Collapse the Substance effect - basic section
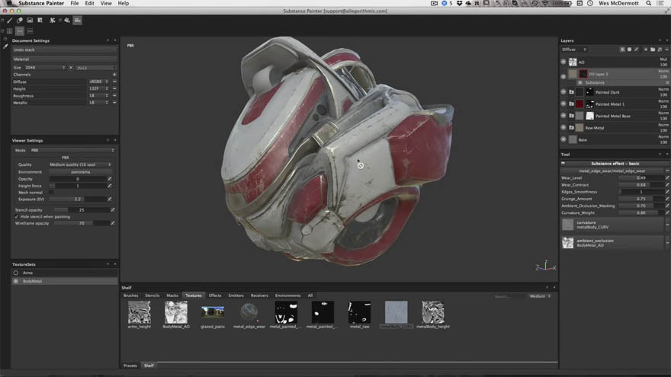This screenshot has width=671, height=377. [563, 163]
